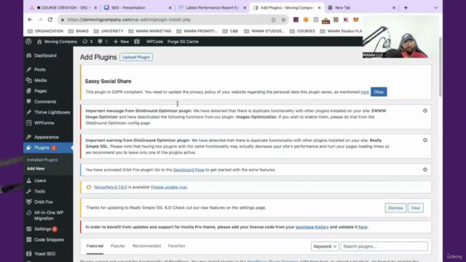This screenshot has width=466, height=262.
Task: Open the WAMM MARKETING bookmarks folder
Action: pos(150,31)
